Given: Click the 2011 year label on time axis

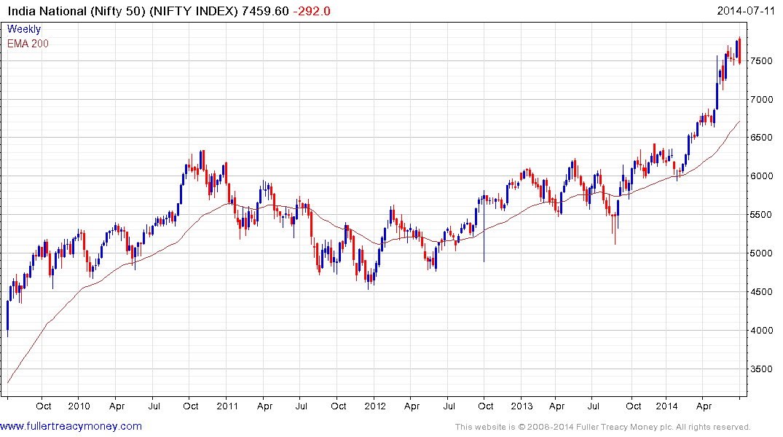Looking at the screenshot, I should pos(227,406).
